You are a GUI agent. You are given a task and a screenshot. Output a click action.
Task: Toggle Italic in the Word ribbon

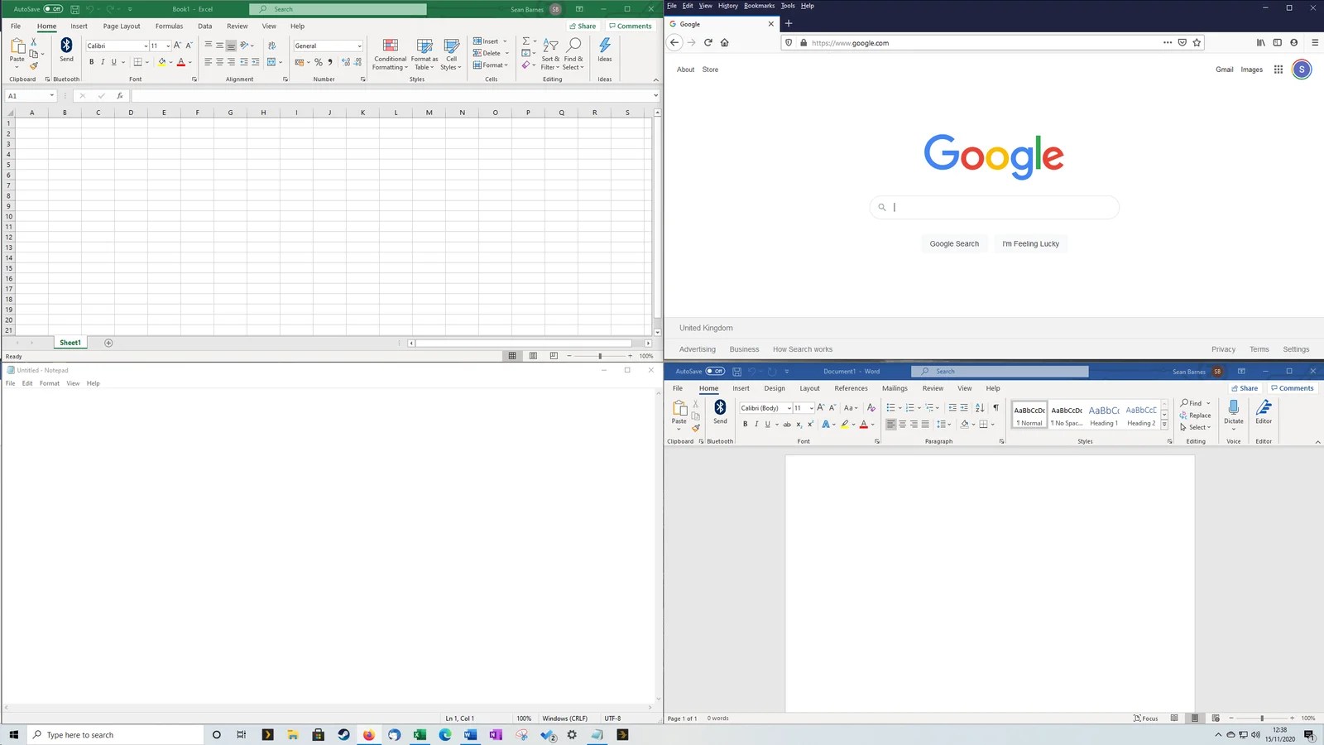tap(756, 425)
